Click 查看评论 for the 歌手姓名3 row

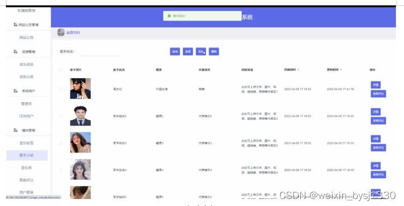pos(378,148)
